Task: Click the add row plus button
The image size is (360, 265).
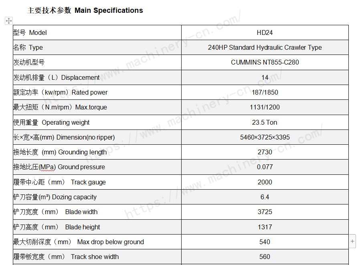Action: [x=352, y=241]
